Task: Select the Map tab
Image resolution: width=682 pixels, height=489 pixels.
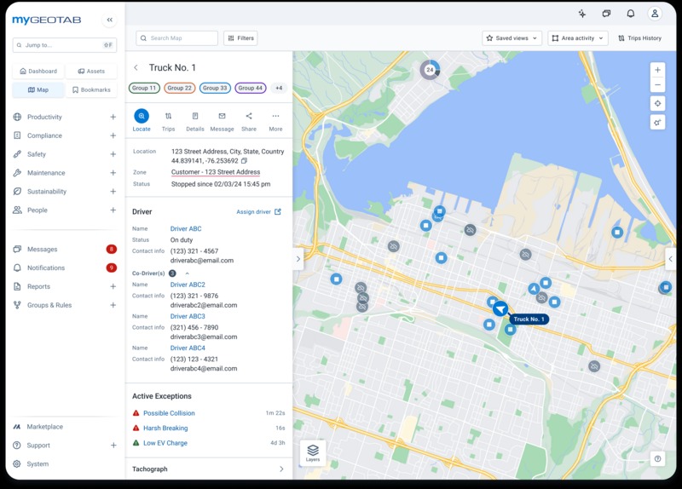Action: click(x=38, y=90)
